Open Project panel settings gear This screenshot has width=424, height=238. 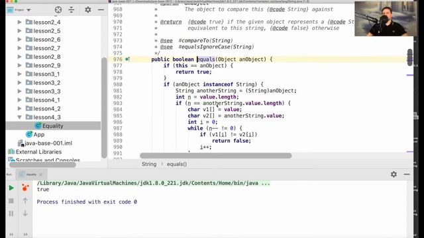click(x=88, y=10)
